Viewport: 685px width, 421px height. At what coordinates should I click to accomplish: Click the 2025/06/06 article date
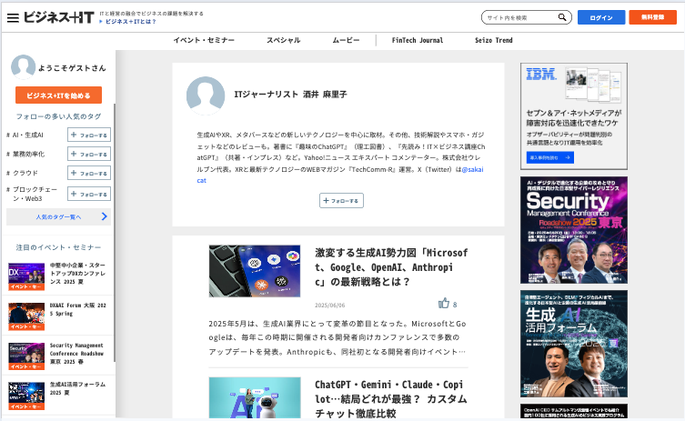coord(330,305)
